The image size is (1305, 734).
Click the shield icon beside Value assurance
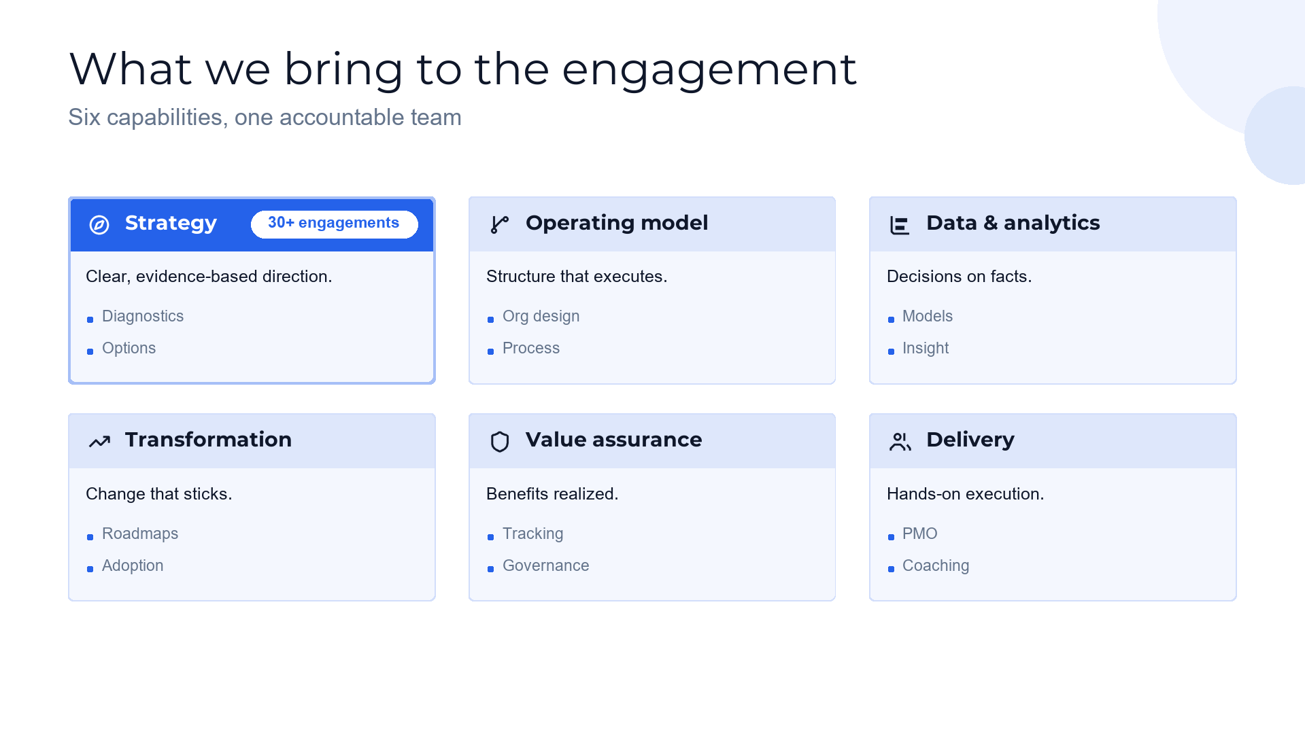click(x=500, y=442)
